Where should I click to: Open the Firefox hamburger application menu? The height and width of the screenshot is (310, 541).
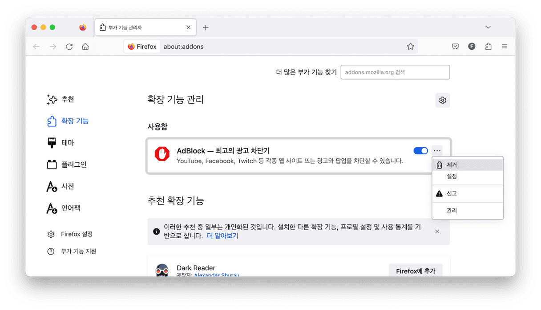click(505, 47)
